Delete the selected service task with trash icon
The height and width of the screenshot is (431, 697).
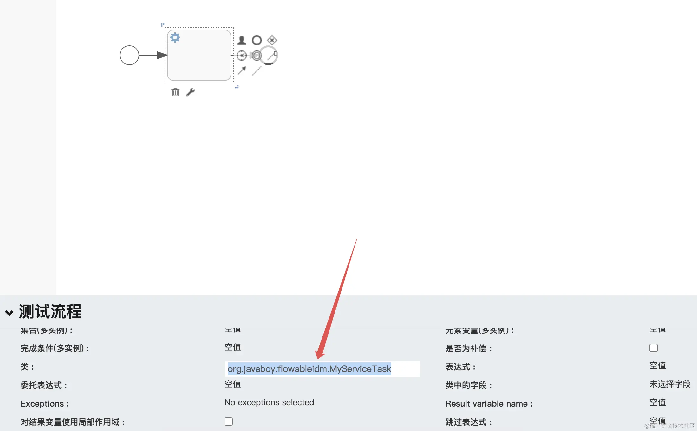[175, 92]
